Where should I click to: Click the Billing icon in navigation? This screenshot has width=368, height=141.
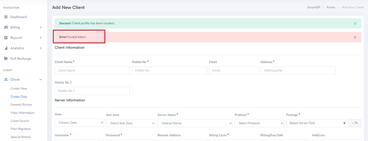(6, 28)
